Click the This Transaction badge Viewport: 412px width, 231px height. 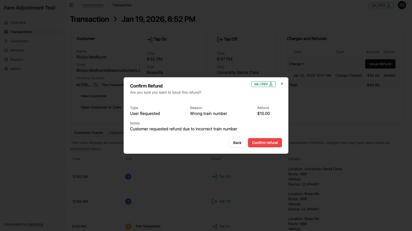point(148,226)
